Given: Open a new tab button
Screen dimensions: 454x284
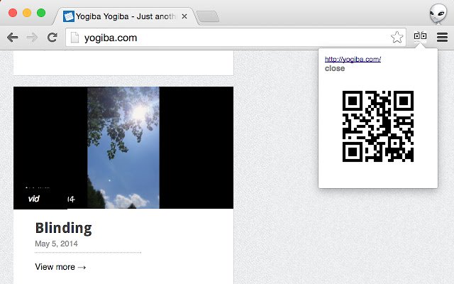Looking at the screenshot, I should (x=208, y=16).
